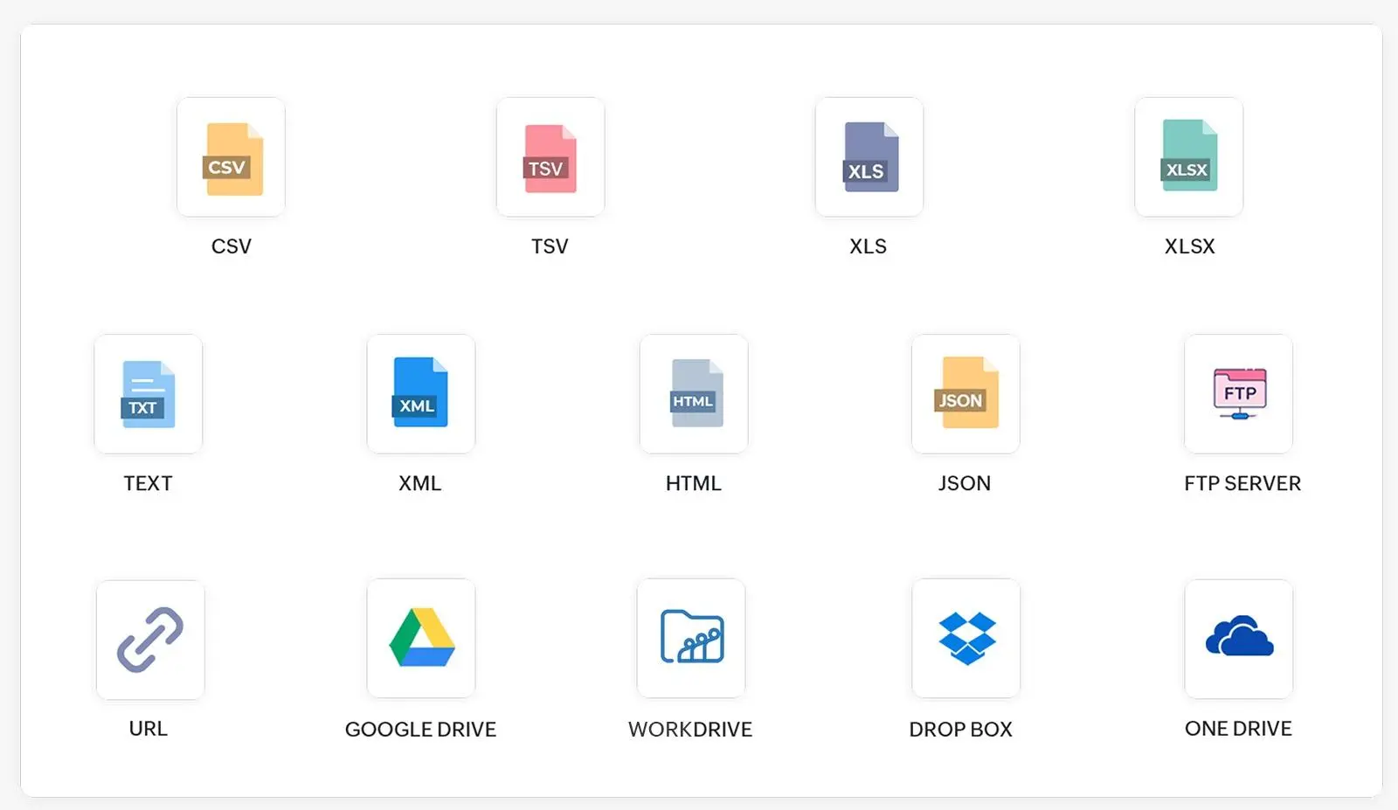This screenshot has height=810, width=1398.
Task: Click the WORKDRIVE label
Action: click(690, 730)
